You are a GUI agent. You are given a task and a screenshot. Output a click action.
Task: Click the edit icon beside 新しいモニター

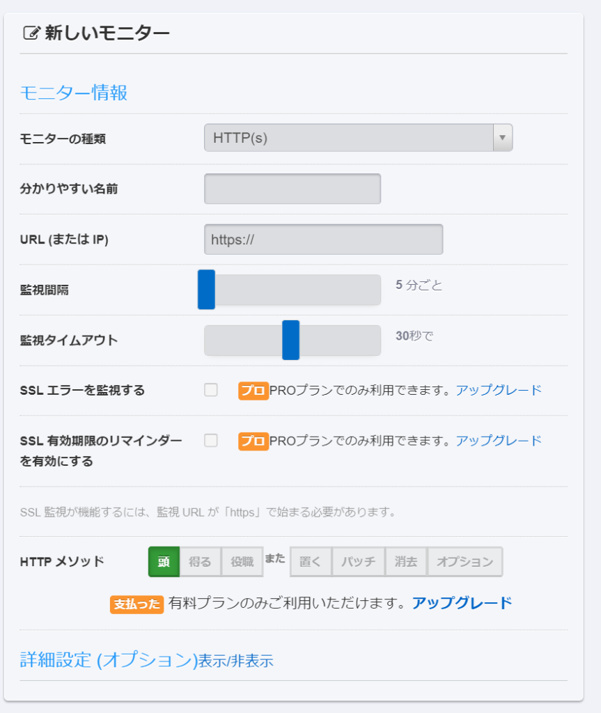click(31, 33)
